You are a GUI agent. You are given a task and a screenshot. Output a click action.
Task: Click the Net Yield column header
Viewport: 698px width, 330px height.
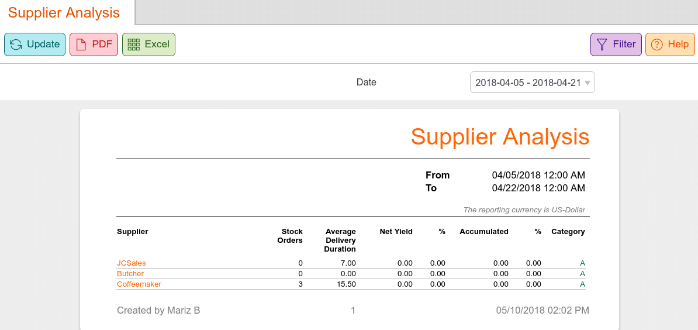[396, 232]
